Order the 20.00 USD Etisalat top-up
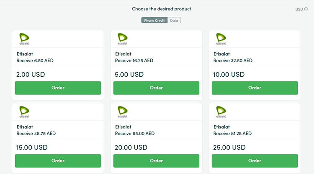Screen dimensions: 314x174 point(156,161)
